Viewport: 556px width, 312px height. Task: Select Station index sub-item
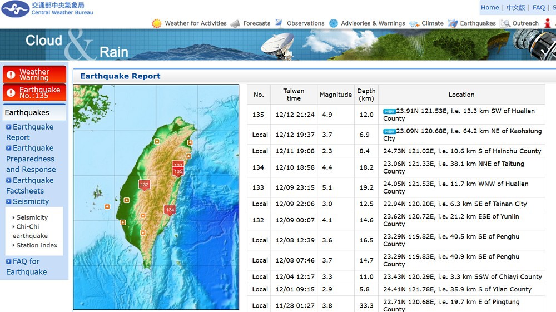point(37,245)
